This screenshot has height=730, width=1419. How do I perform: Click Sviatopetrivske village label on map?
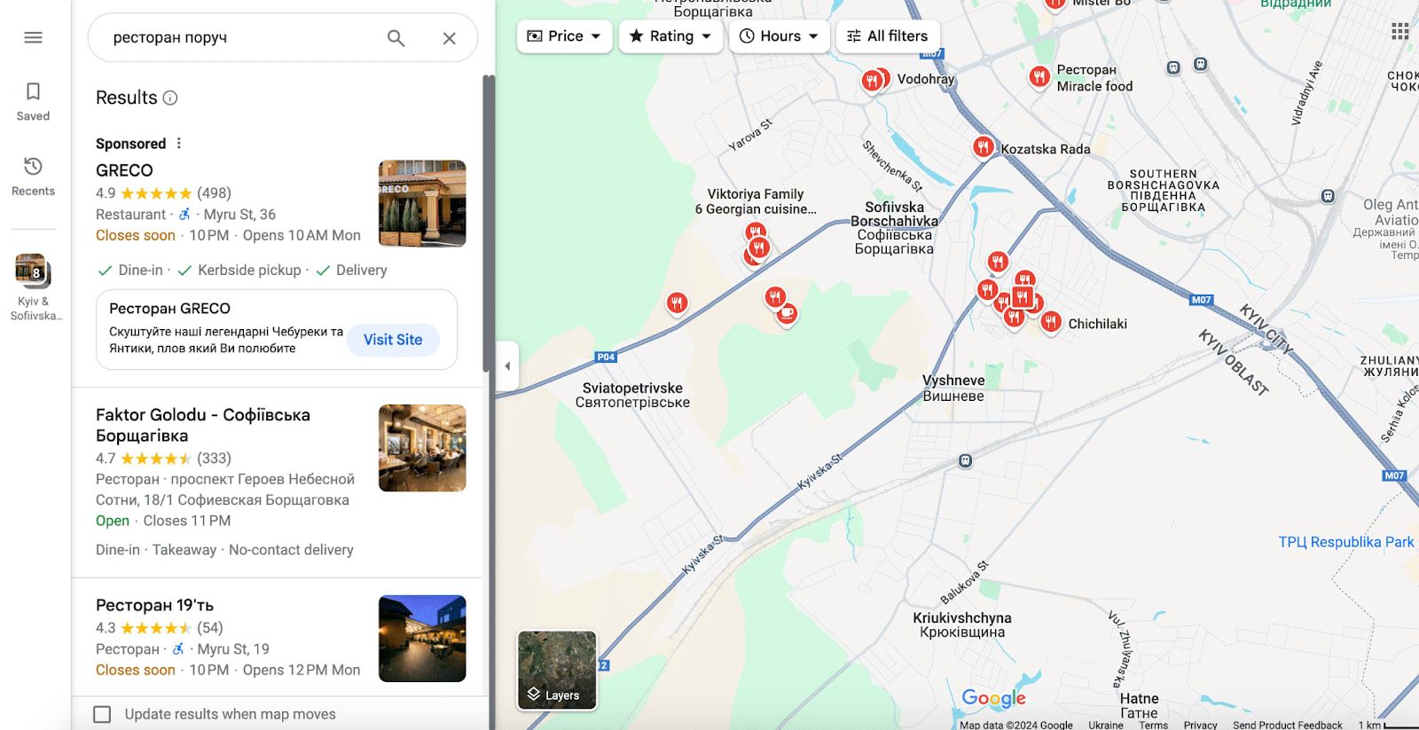pyautogui.click(x=632, y=395)
